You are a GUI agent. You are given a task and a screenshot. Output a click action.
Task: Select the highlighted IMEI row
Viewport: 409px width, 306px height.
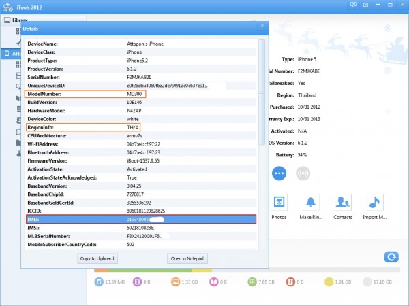click(x=141, y=220)
